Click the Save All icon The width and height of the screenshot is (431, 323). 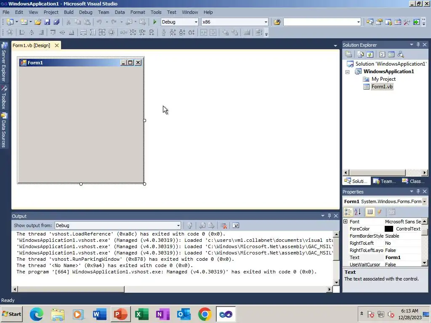(x=56, y=22)
